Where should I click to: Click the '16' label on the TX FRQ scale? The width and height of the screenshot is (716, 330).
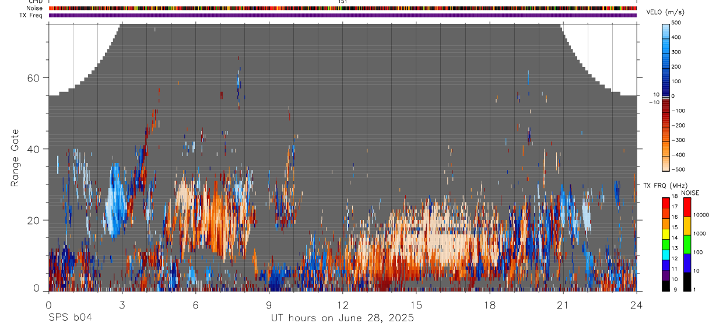675,218
